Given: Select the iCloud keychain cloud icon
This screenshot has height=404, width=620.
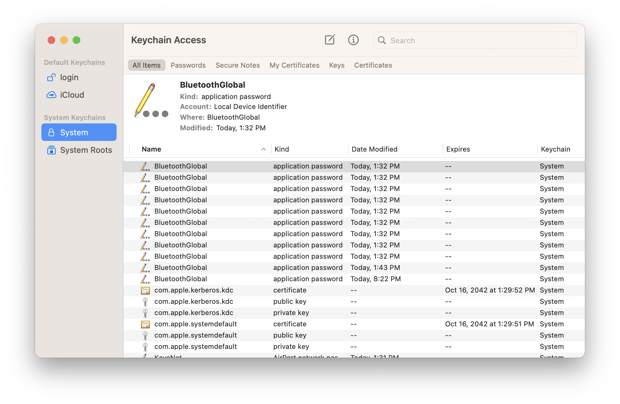Looking at the screenshot, I should [51, 95].
